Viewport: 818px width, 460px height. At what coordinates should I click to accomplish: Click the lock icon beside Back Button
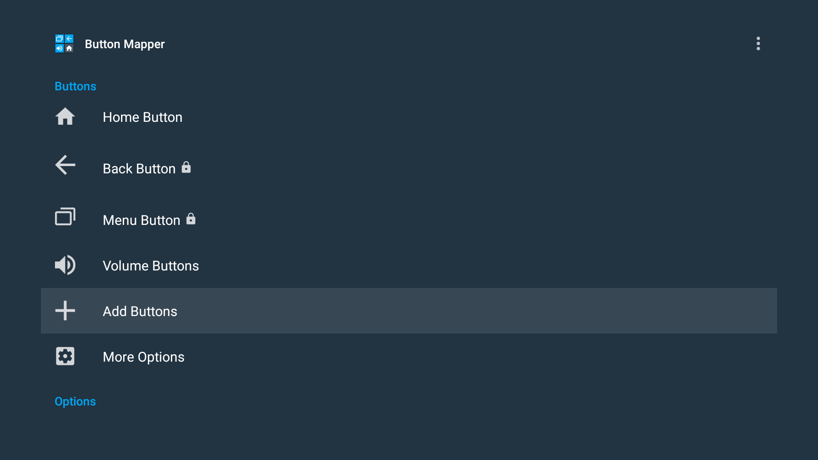tap(186, 167)
